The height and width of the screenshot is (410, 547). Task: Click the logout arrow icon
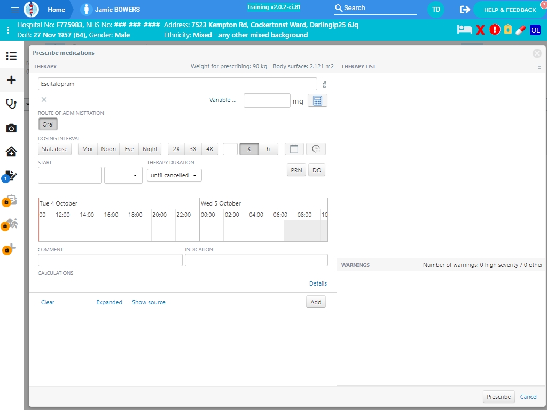coord(465,10)
